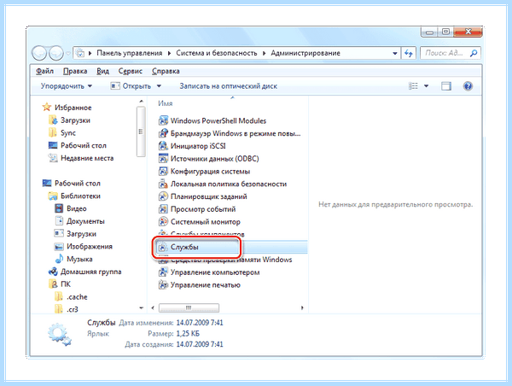Select Источники данных (ODBC) icon
Image resolution: width=512 pixels, height=386 pixels.
point(163,159)
